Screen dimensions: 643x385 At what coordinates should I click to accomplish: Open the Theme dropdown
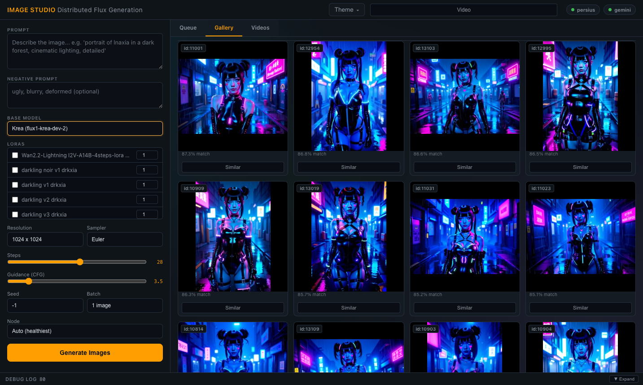(x=346, y=9)
